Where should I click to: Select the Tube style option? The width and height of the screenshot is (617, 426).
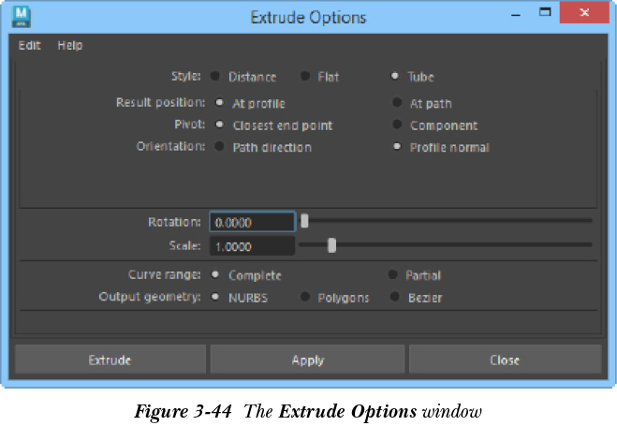pyautogui.click(x=395, y=77)
